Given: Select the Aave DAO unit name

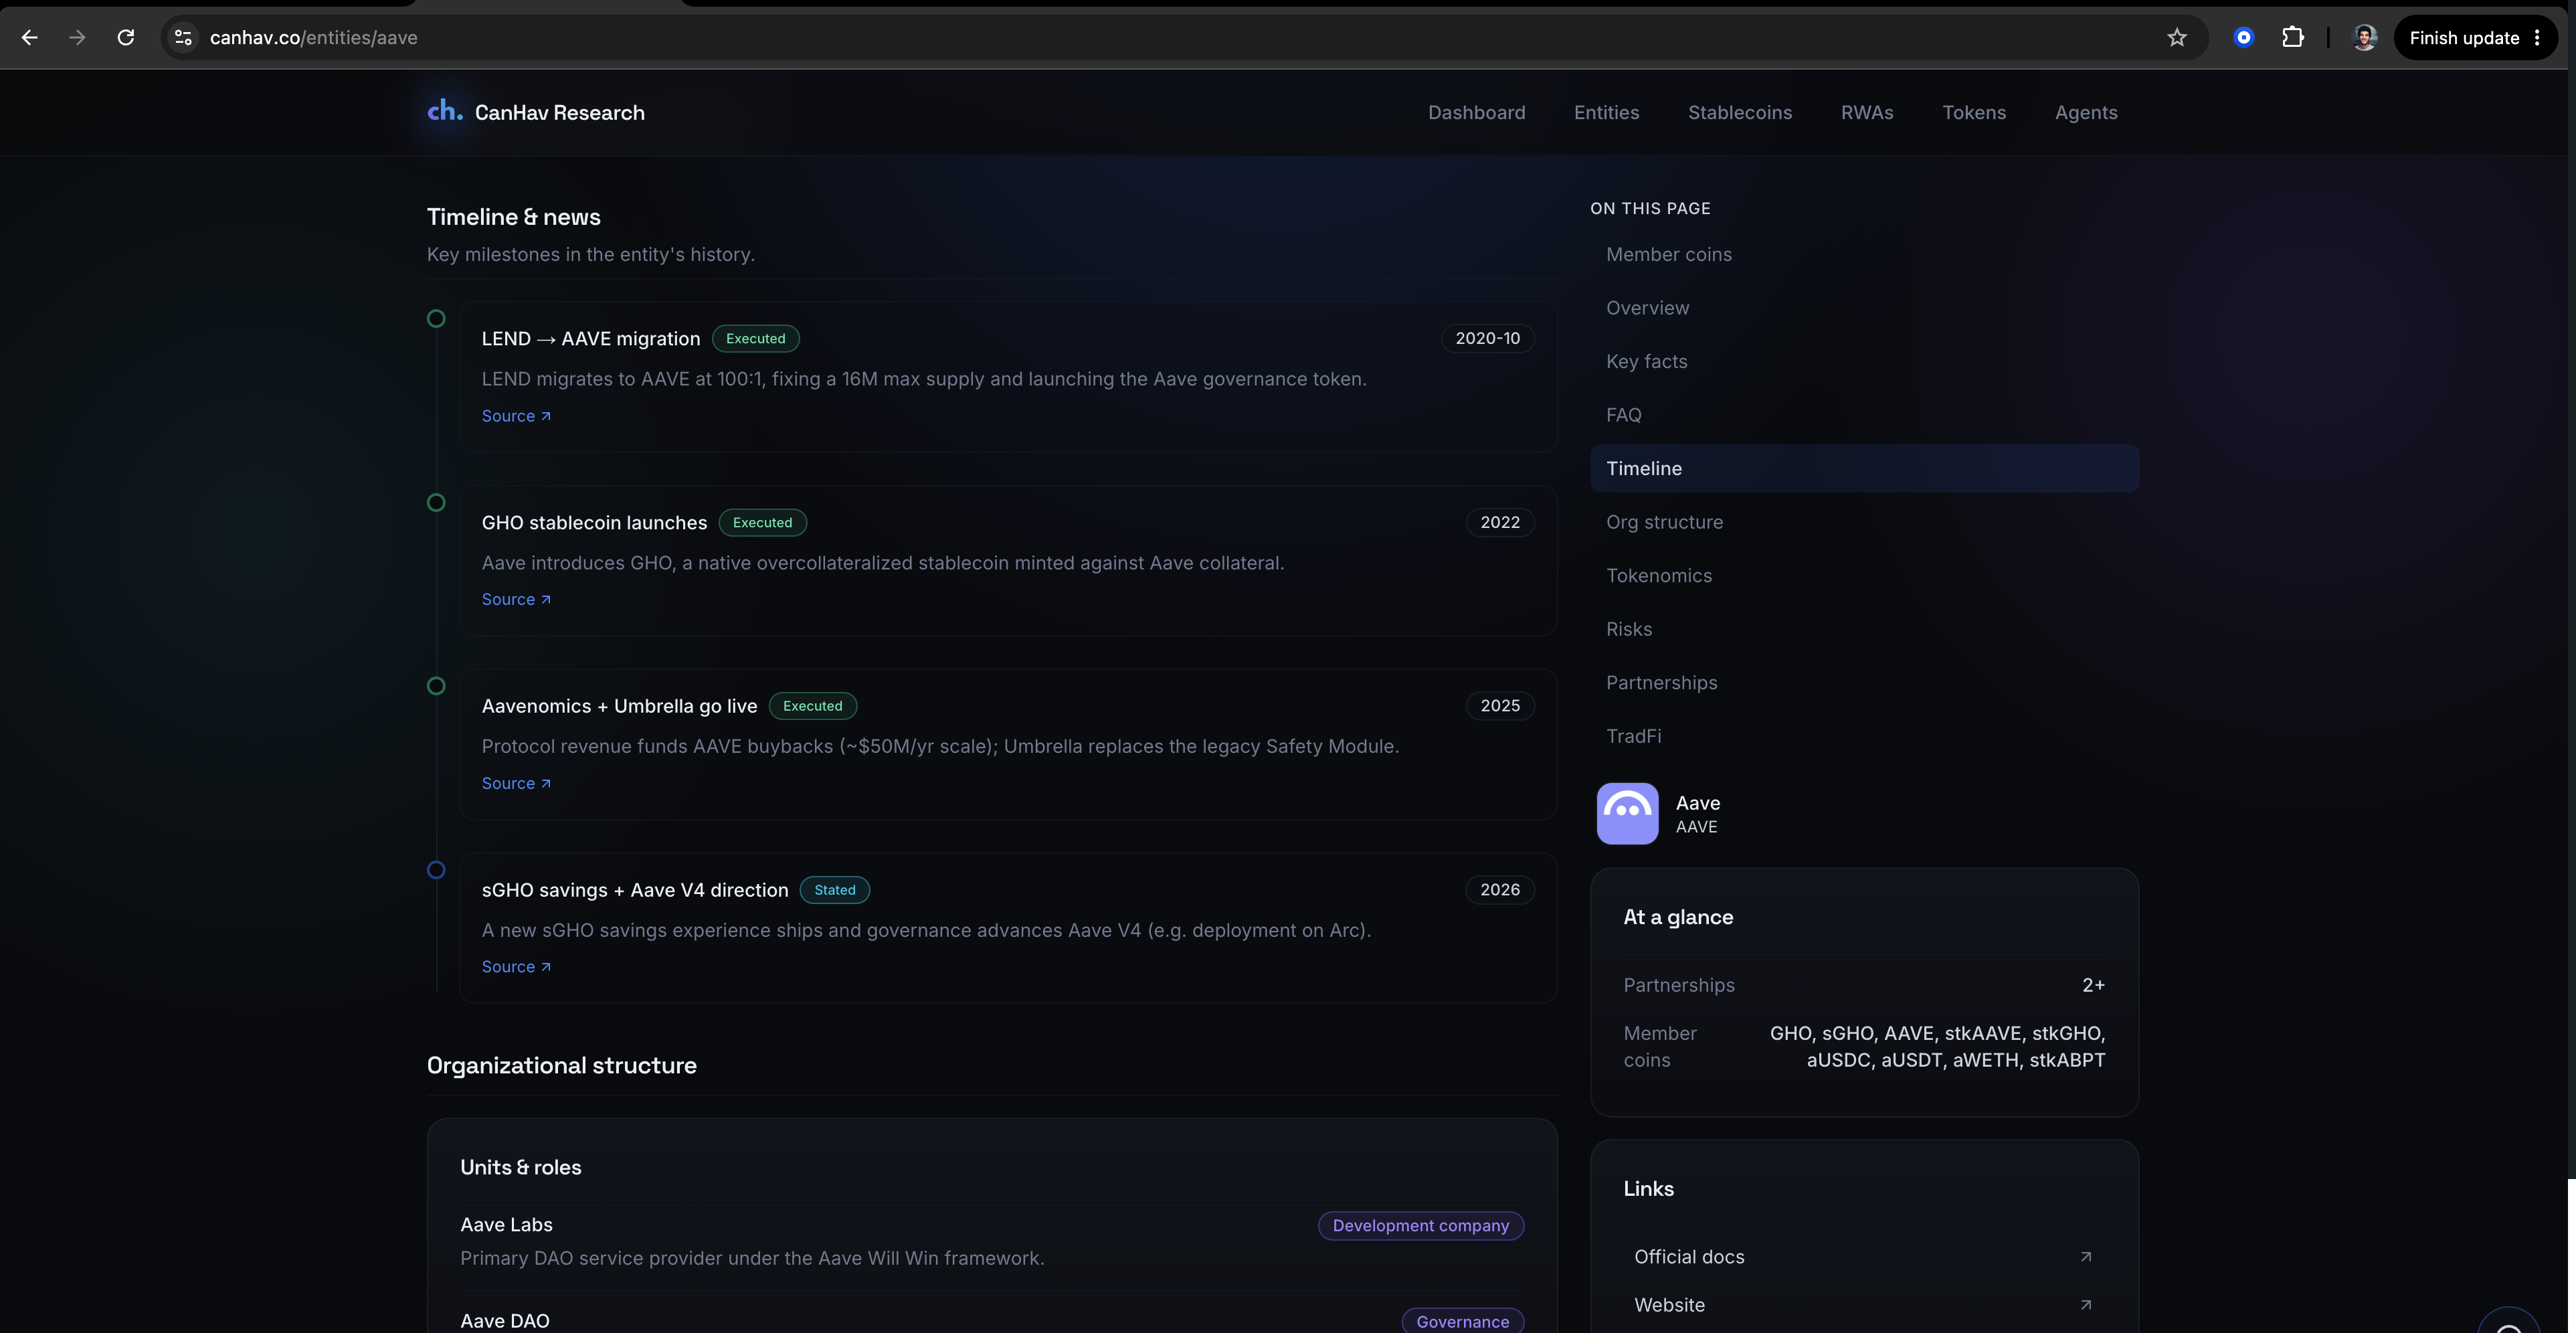Looking at the screenshot, I should click(x=504, y=1321).
